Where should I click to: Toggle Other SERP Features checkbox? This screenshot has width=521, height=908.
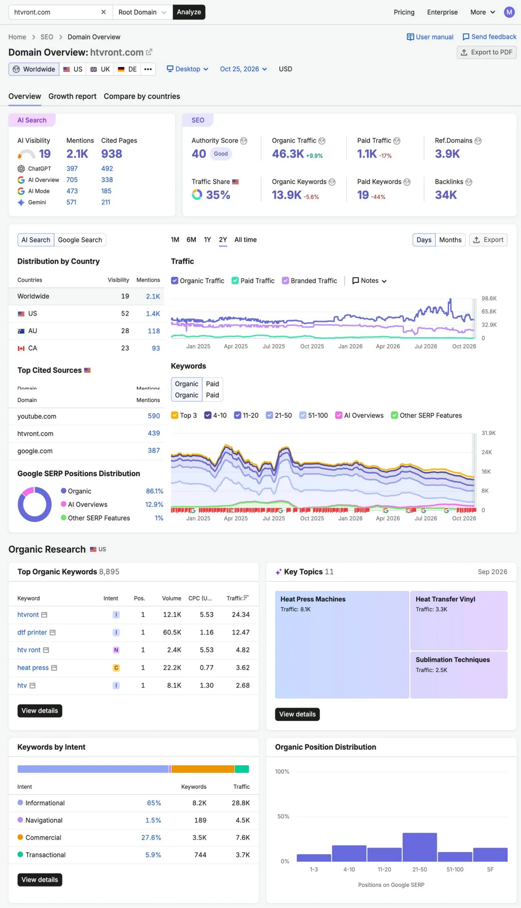point(394,415)
